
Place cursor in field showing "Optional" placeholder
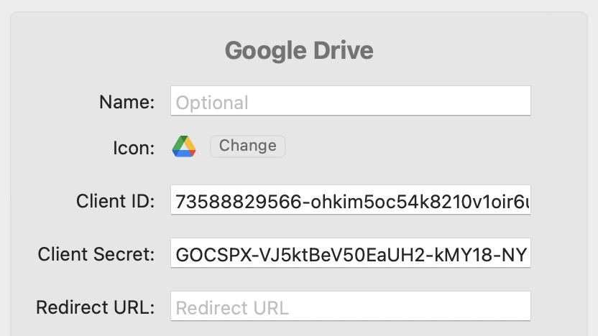(212, 103)
